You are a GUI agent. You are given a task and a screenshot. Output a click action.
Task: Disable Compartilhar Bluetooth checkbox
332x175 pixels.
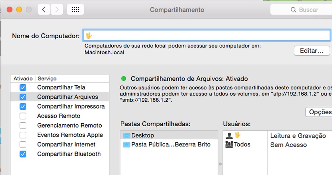pyautogui.click(x=23, y=154)
